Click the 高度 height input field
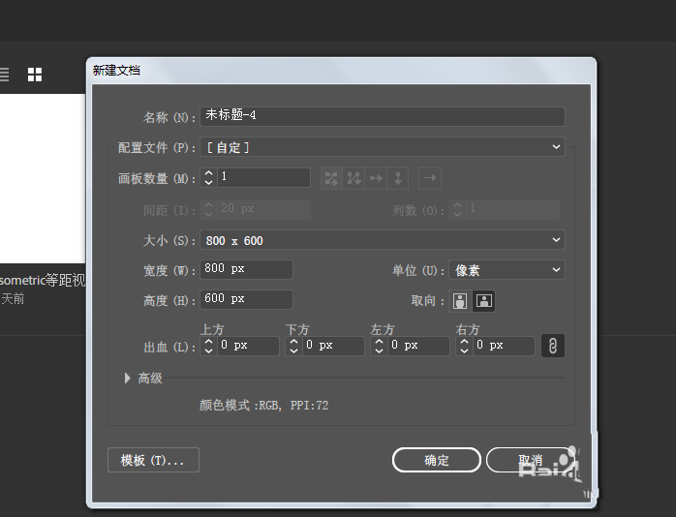This screenshot has width=676, height=517. (246, 299)
